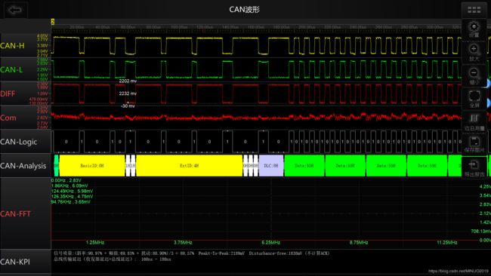Viewport: 491px width, 276px height.
Task: Click FFT entry 1.86KHz , 6.09mV
Action: pyautogui.click(x=69, y=186)
